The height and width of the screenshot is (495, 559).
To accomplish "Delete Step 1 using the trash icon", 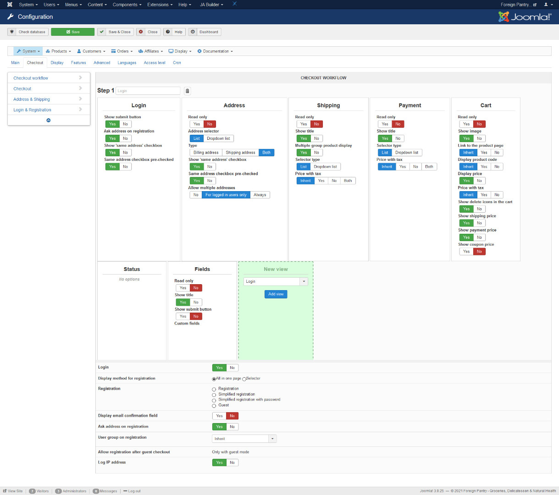I will coord(187,91).
